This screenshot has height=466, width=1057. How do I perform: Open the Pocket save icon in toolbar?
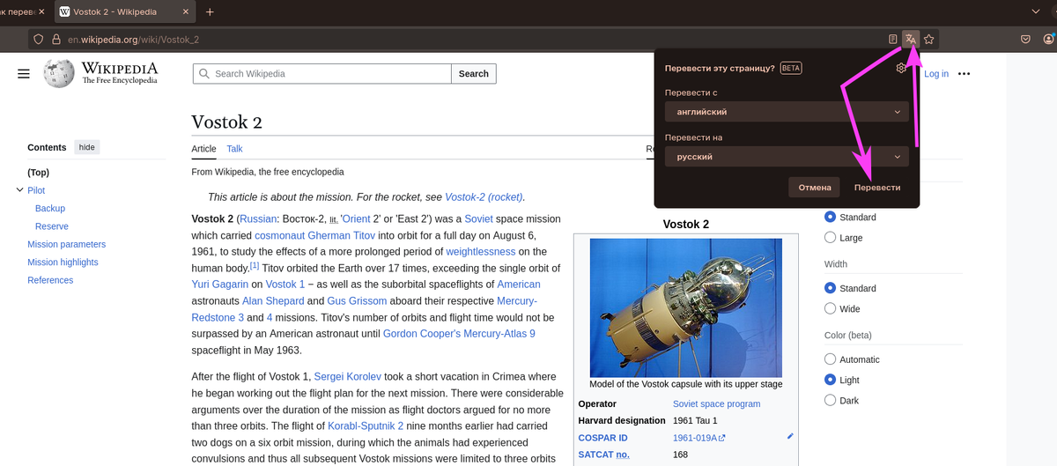1026,39
